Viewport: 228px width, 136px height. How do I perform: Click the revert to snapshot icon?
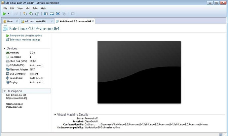pyautogui.click(x=31, y=14)
